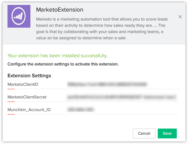Click red underline marker below MarketoClientSecret
The width and height of the screenshot is (188, 144).
point(11,102)
